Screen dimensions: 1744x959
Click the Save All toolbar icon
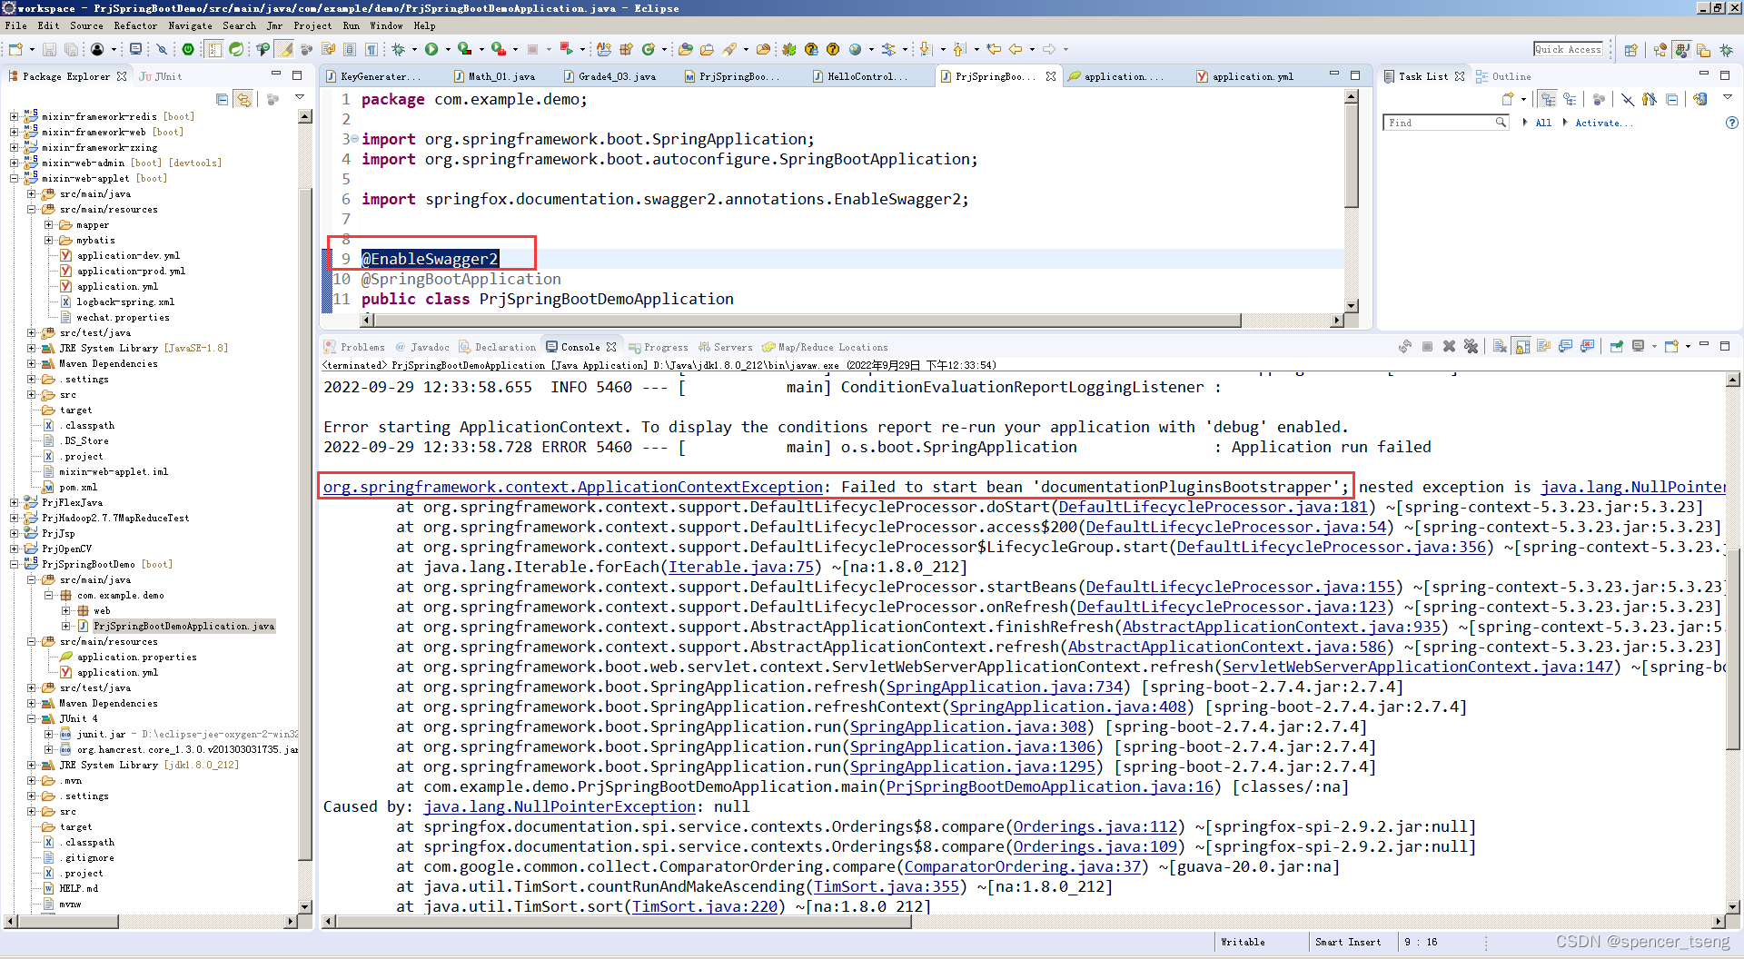[71, 49]
